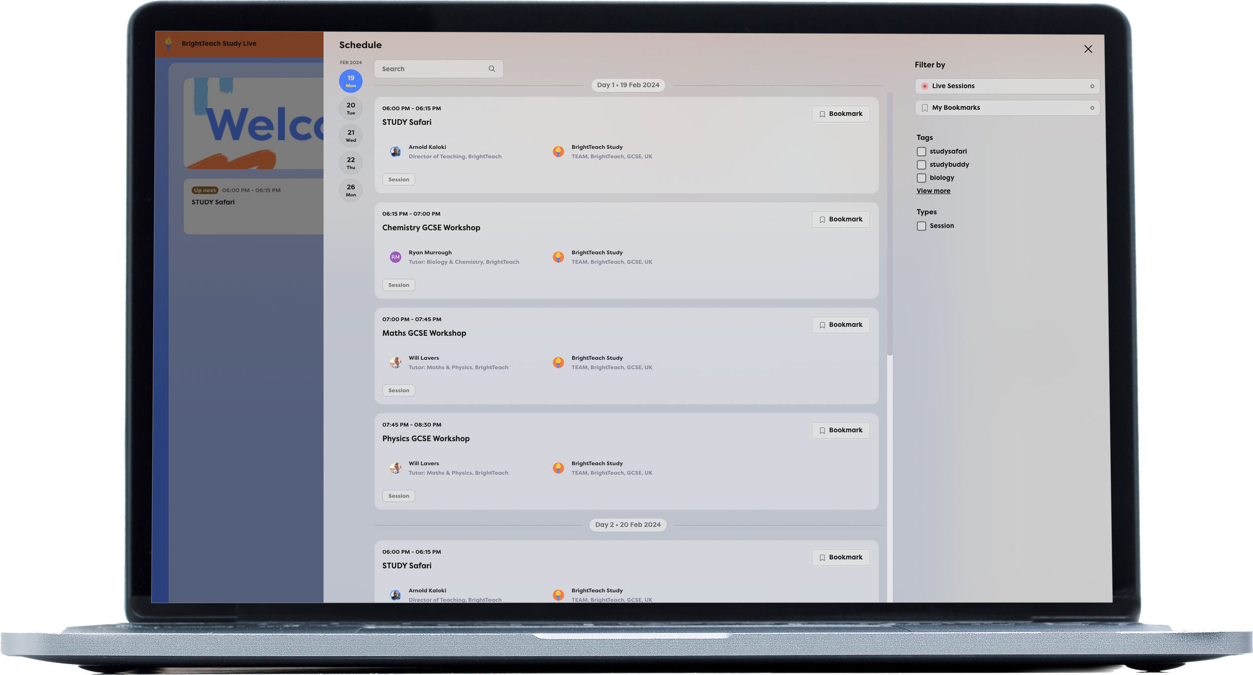Bookmark the Physics GCSE Workshop
This screenshot has height=675, width=1253.
841,430
